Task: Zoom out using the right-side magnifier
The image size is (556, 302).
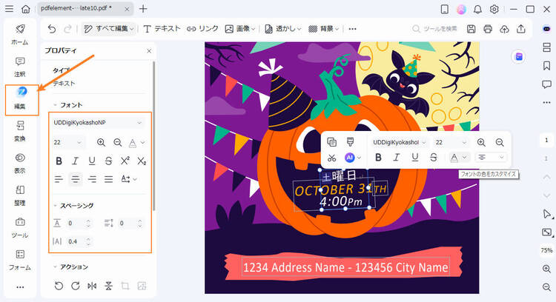Action: [x=546, y=286]
